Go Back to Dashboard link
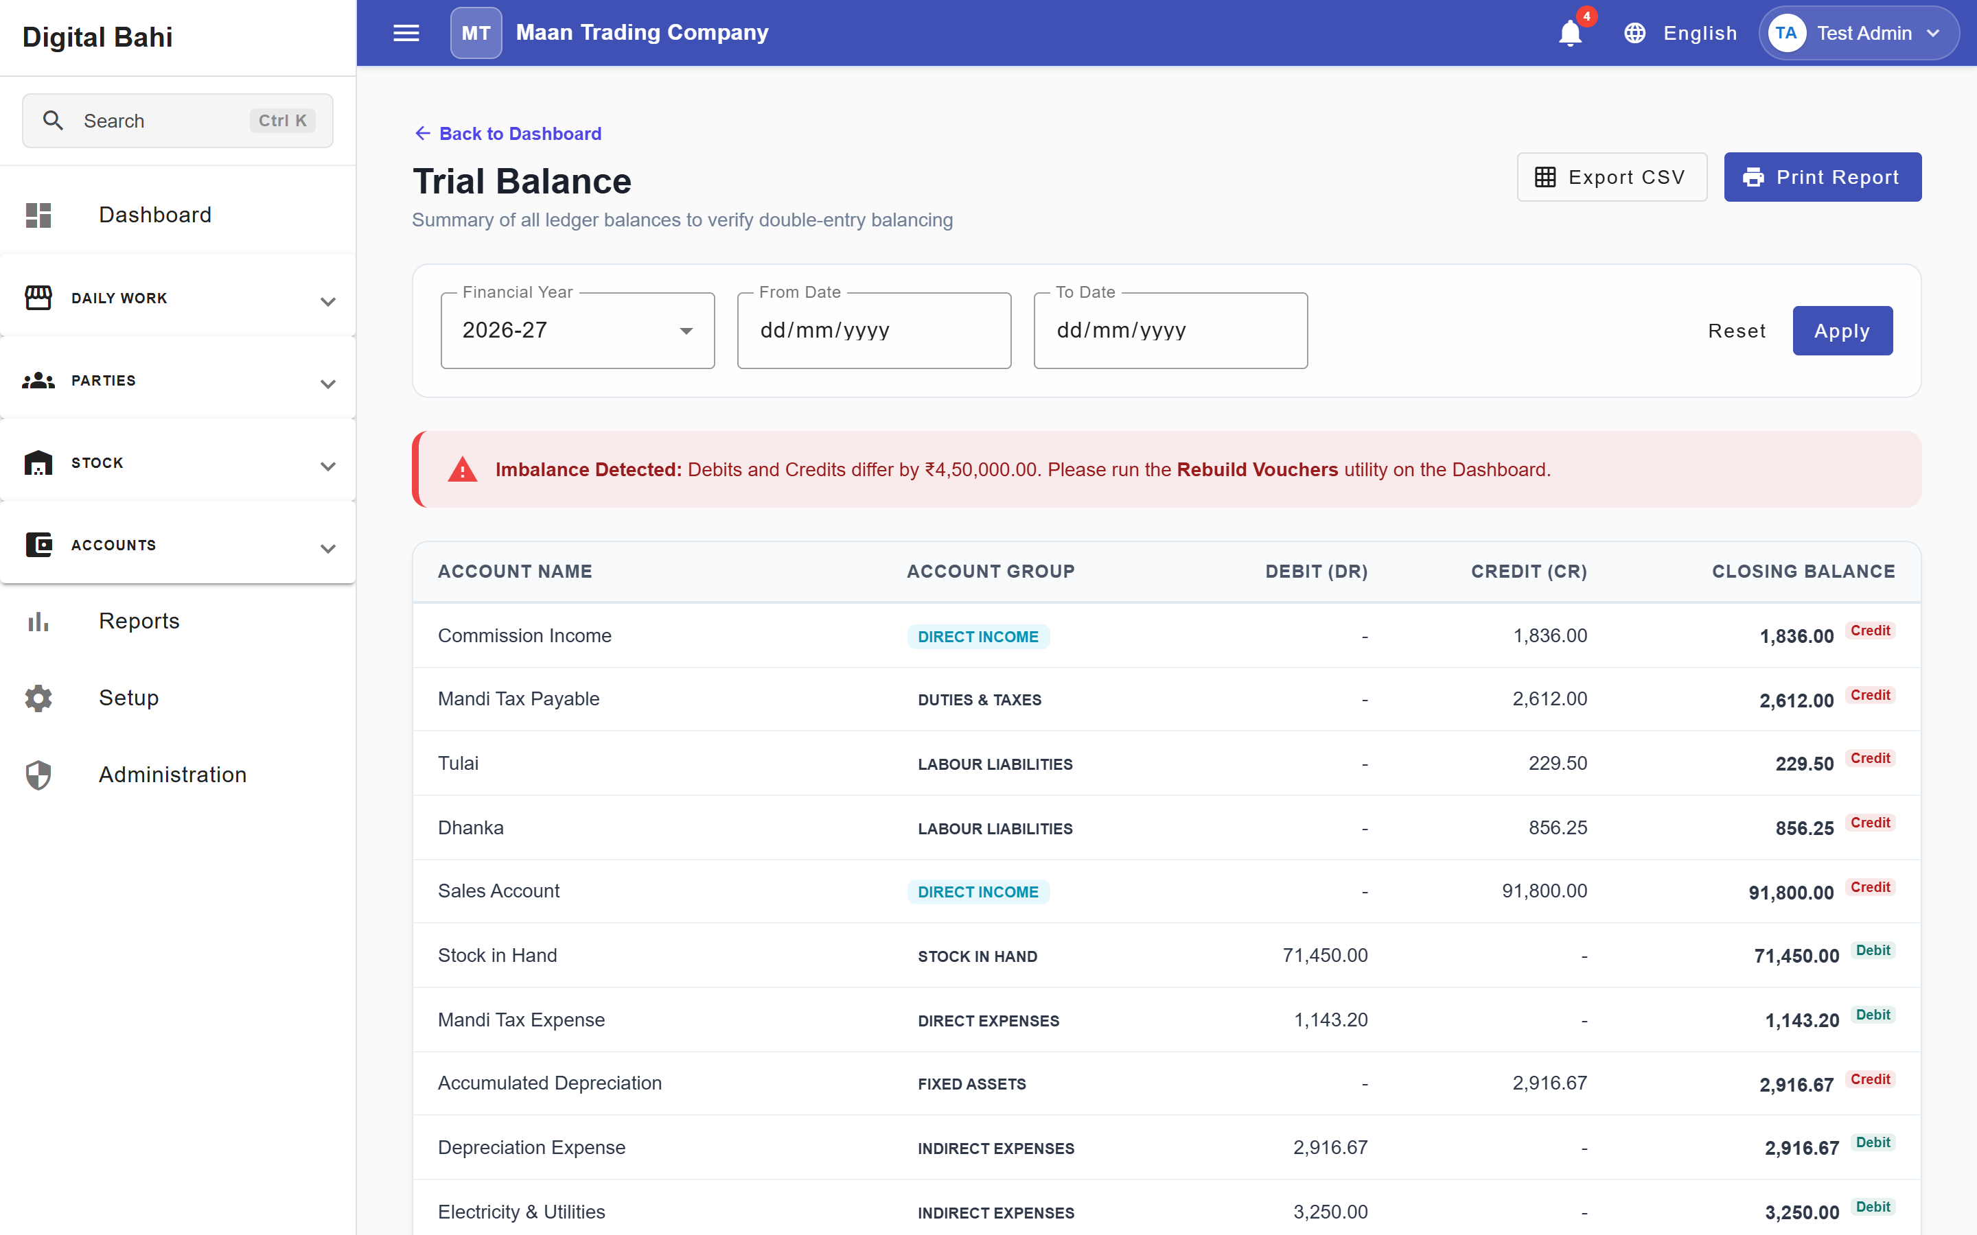 508,133
